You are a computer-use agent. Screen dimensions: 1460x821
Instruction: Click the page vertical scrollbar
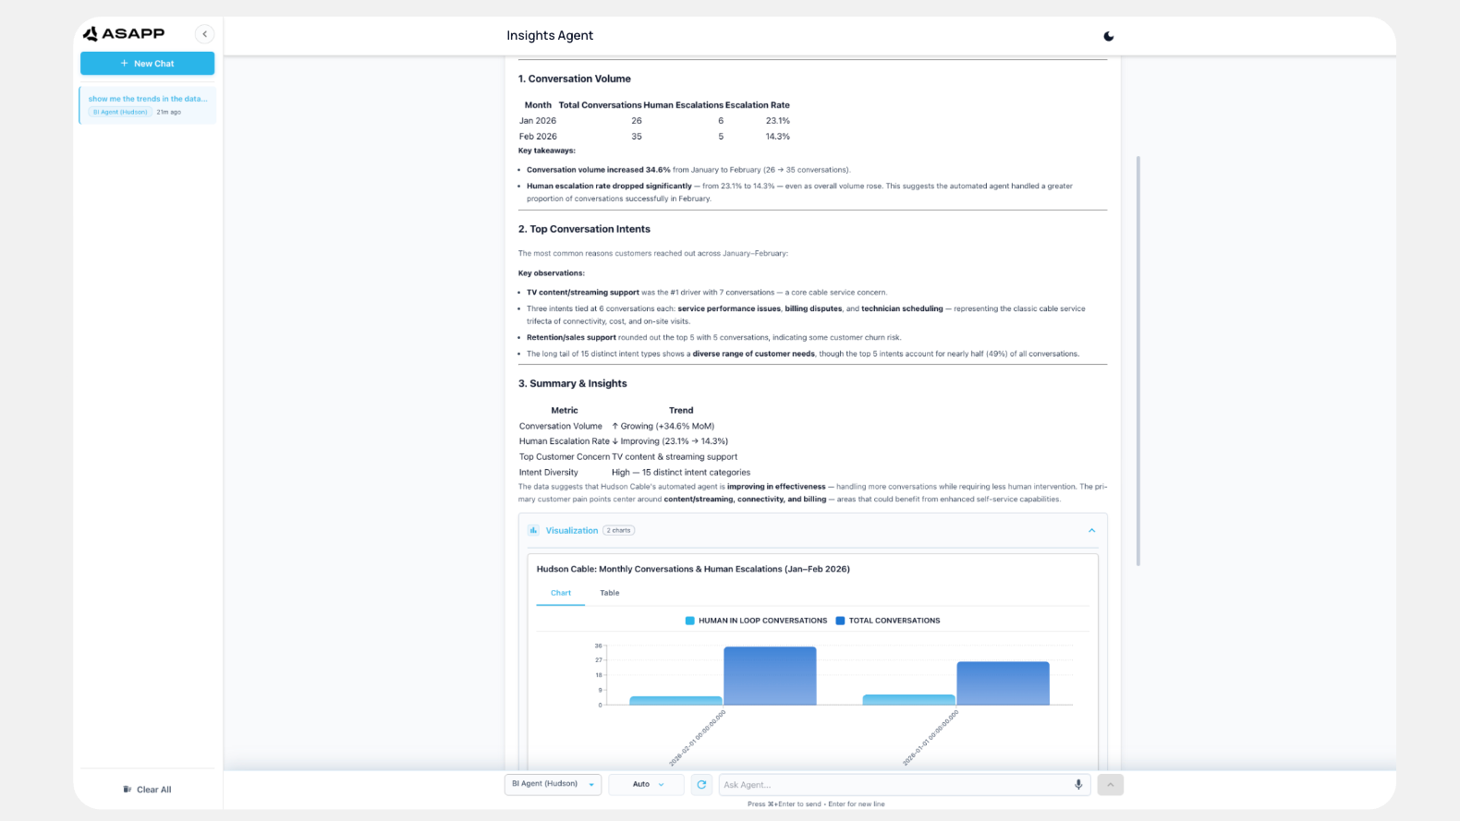click(x=1138, y=360)
